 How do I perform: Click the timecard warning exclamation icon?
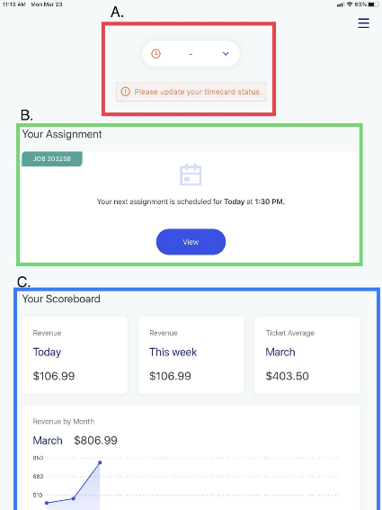(x=125, y=92)
